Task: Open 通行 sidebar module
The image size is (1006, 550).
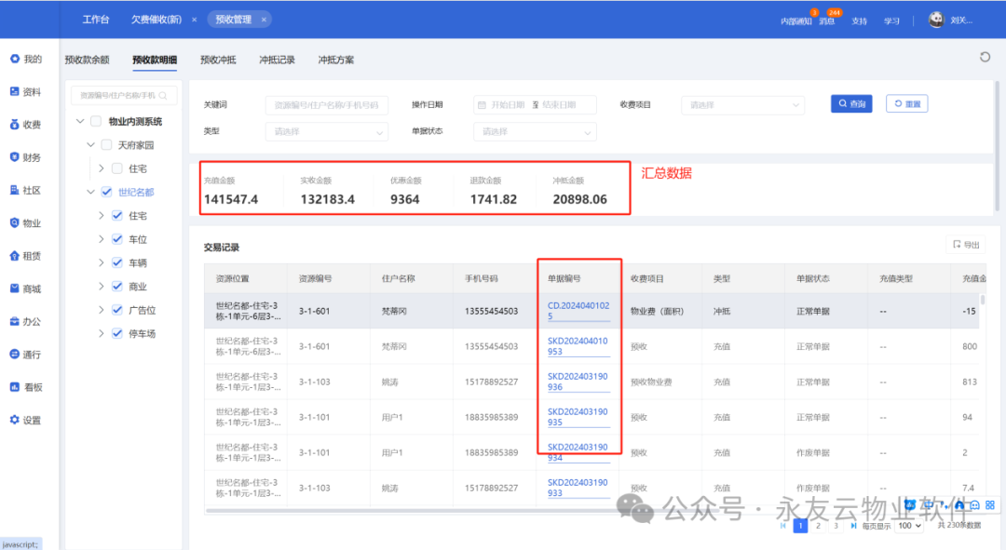Action: 26,354
